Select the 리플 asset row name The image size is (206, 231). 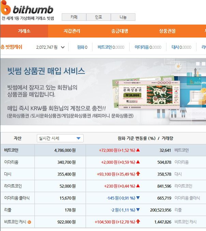coord(8,210)
